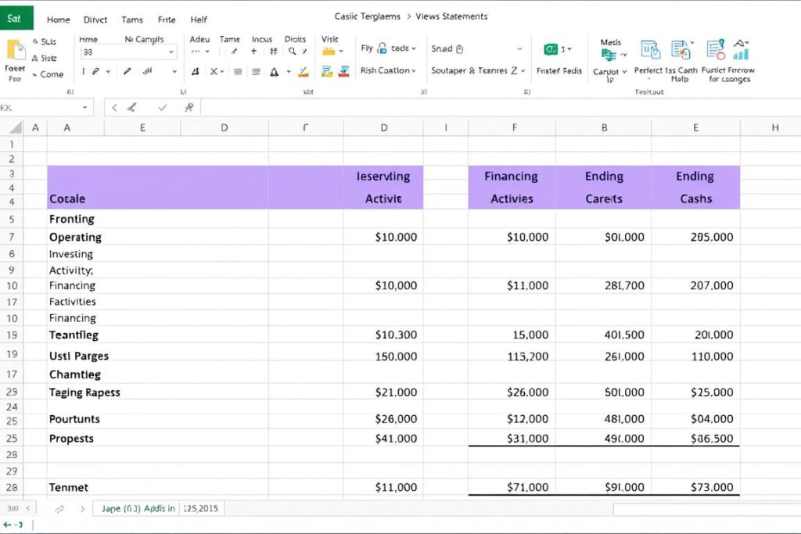The image size is (801, 534).
Task: Toggle bold formatting in the font group
Action: pos(84,72)
